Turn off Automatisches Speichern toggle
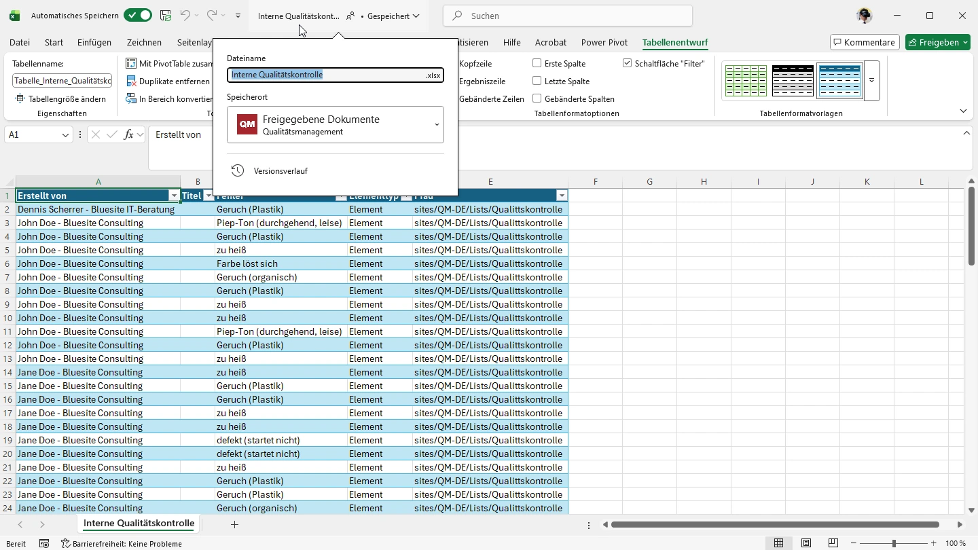Image resolution: width=978 pixels, height=550 pixels. [x=138, y=16]
